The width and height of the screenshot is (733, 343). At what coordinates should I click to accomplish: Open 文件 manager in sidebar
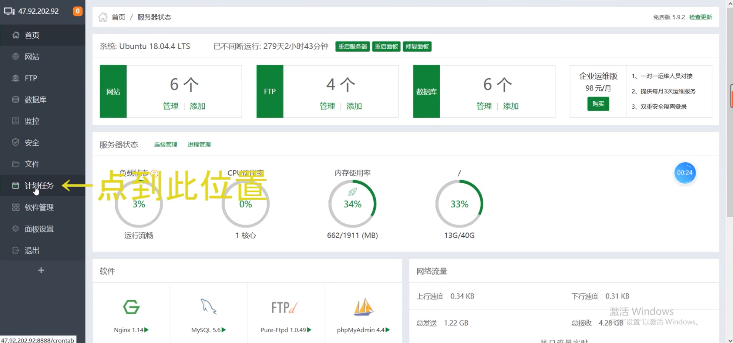[x=42, y=164]
